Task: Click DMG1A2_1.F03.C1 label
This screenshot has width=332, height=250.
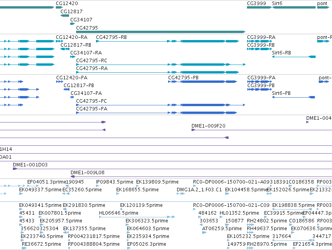Action: [199, 190]
